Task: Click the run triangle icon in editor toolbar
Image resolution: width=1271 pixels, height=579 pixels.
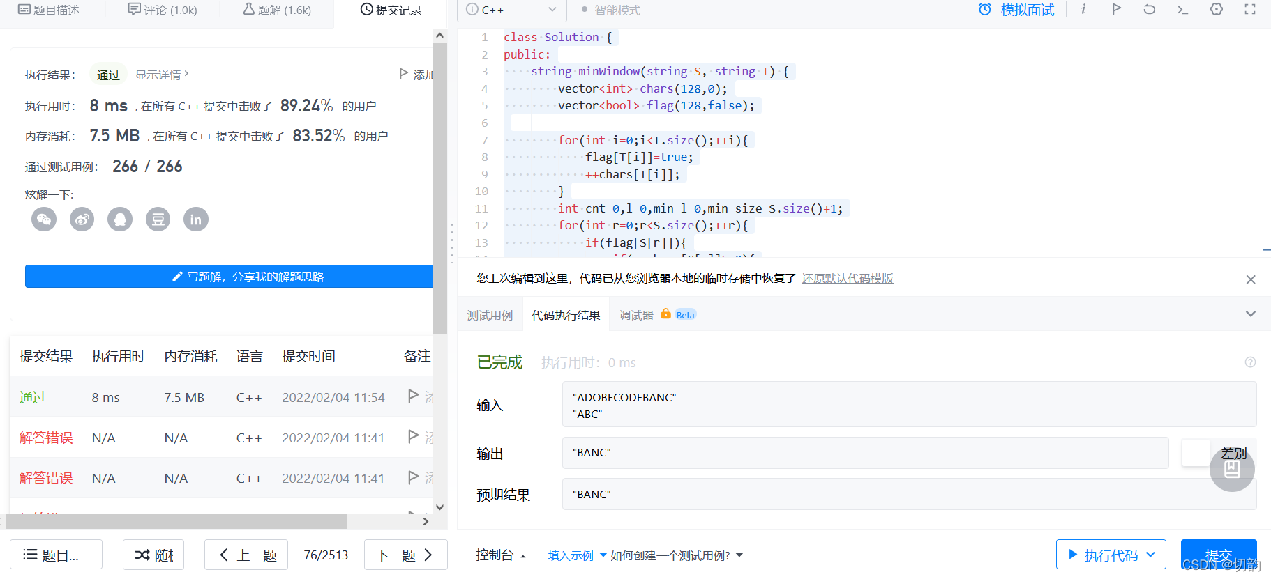Action: point(1117,9)
